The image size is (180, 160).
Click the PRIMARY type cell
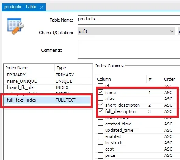point(65,75)
